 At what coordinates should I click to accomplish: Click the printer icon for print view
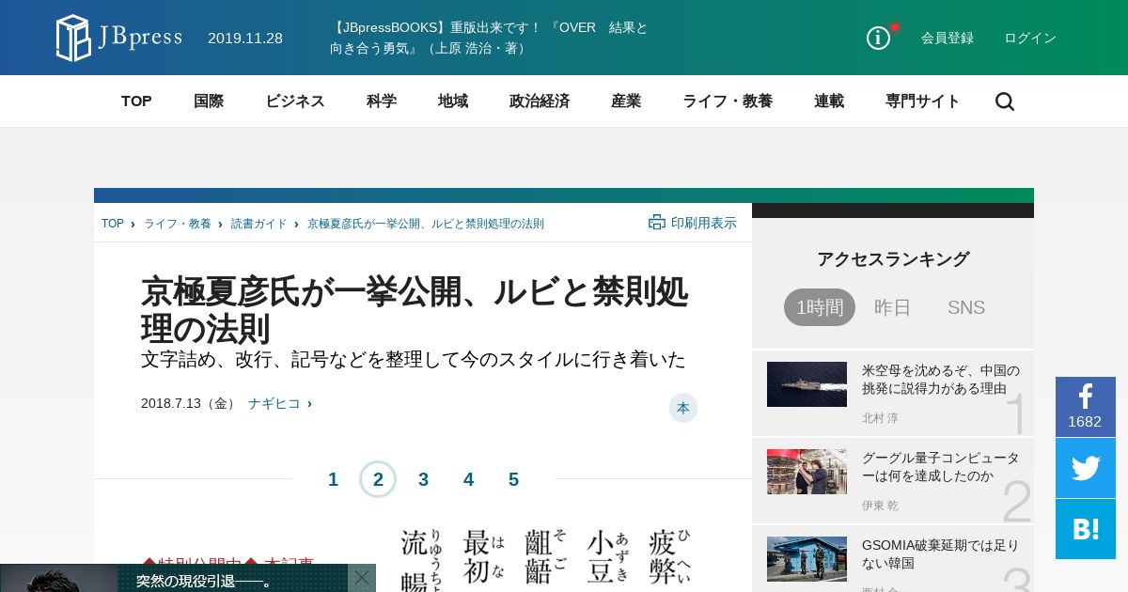657,223
